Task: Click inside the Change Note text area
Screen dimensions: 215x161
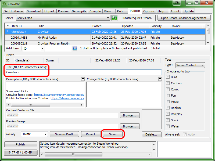Action: [124, 94]
